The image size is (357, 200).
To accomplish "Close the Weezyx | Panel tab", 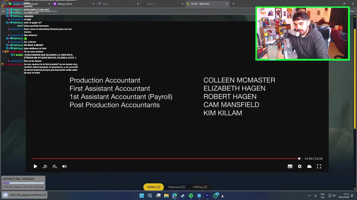I will click(93, 4).
